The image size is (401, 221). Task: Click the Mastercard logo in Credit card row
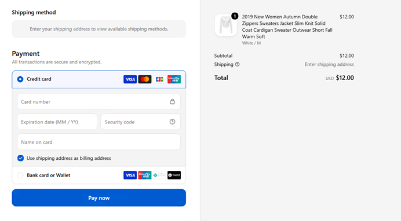tap(145, 79)
